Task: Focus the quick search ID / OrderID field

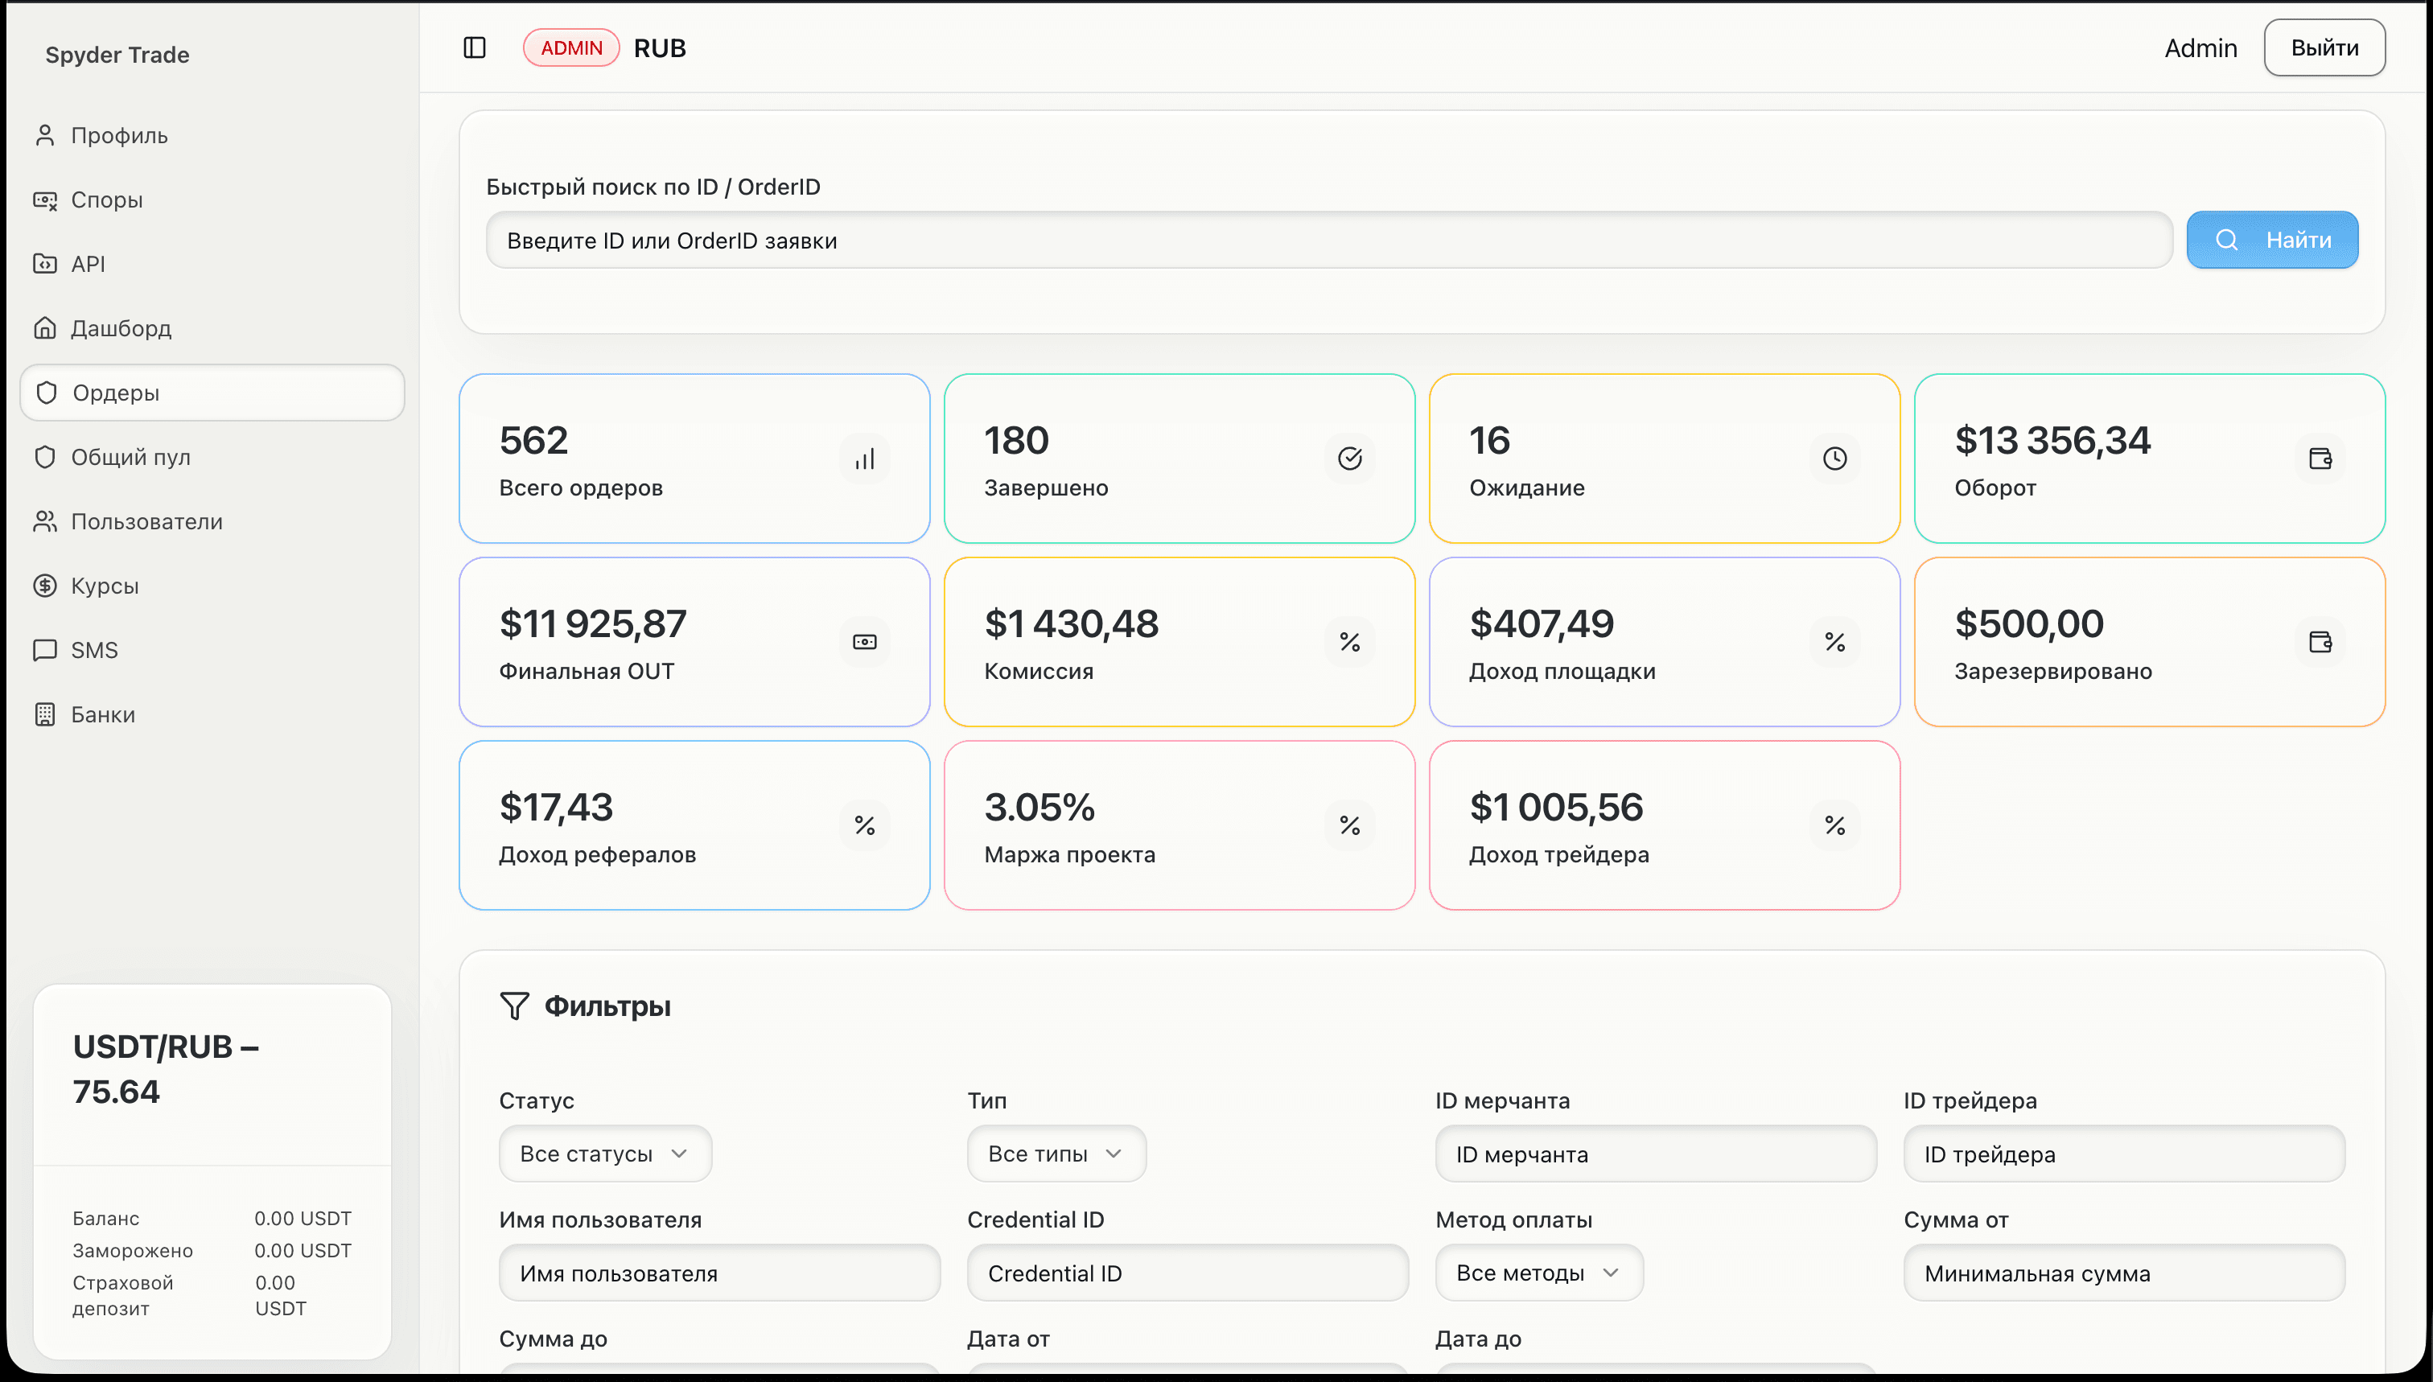Action: coord(1329,241)
